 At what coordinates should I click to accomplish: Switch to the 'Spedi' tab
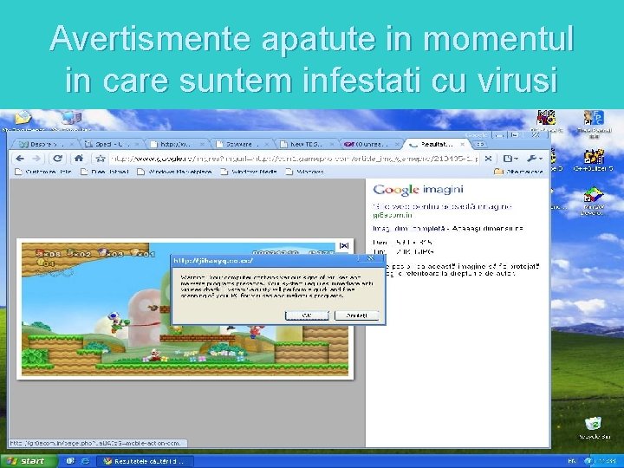112,144
